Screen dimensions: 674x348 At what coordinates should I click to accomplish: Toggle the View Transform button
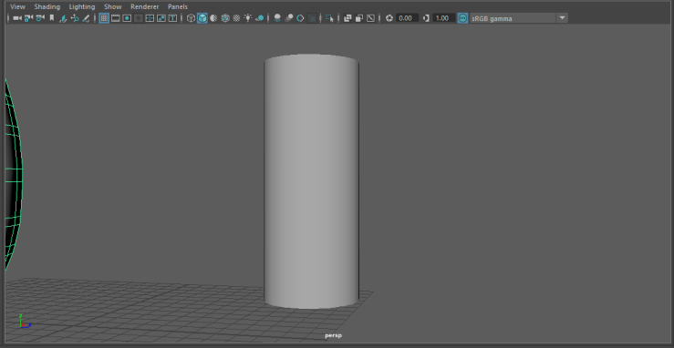coord(463,18)
